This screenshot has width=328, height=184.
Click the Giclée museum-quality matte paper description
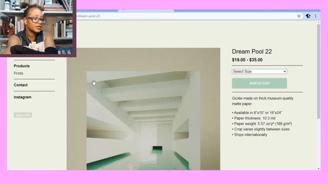coord(262,101)
